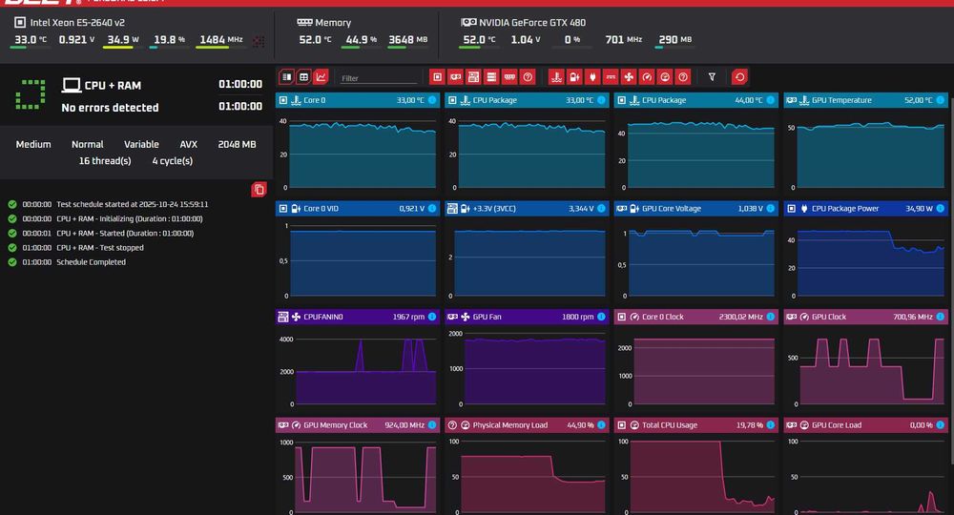
Task: Click the 4 cycle(s) setting
Action: (172, 160)
